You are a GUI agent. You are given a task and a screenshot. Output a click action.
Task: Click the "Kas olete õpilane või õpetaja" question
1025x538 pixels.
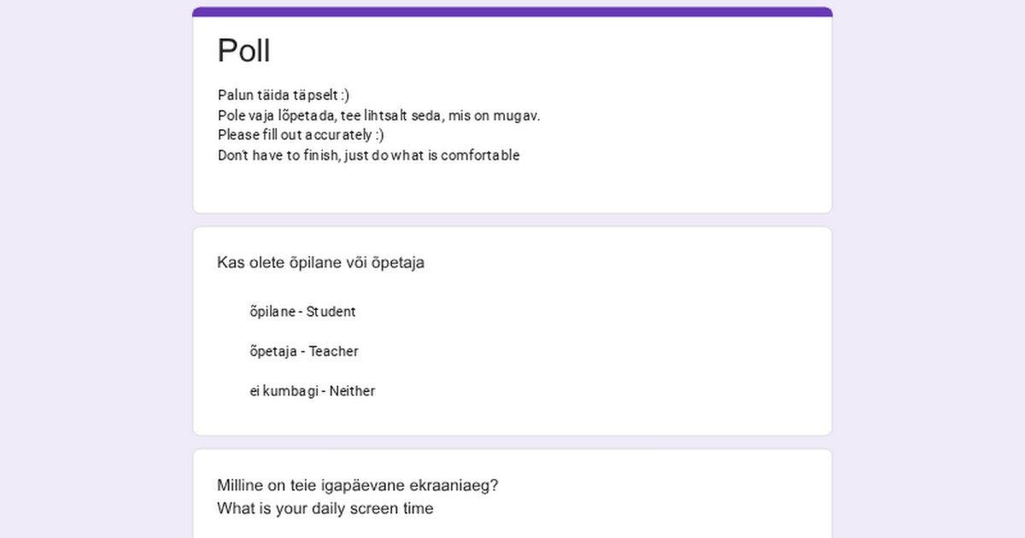click(x=320, y=262)
